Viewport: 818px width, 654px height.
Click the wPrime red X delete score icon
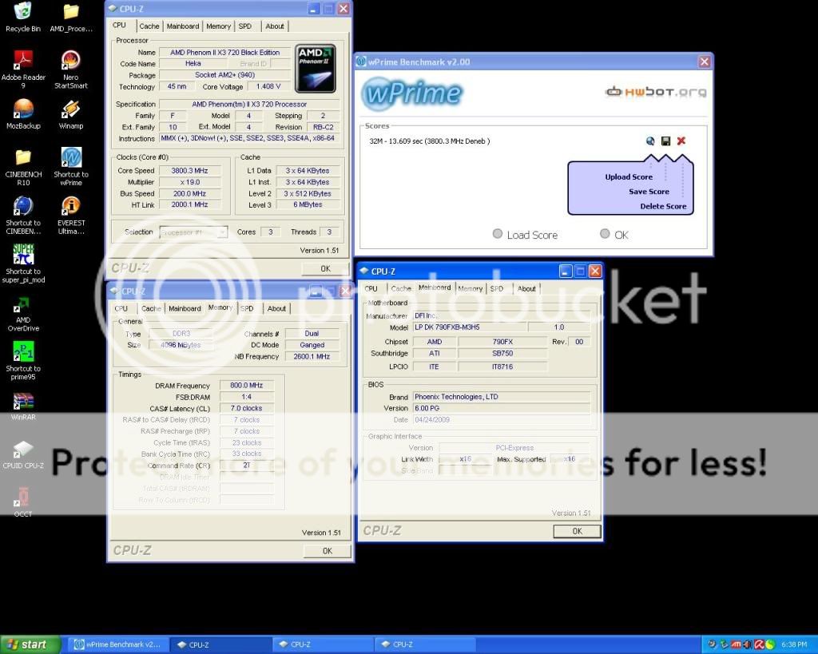[x=681, y=141]
